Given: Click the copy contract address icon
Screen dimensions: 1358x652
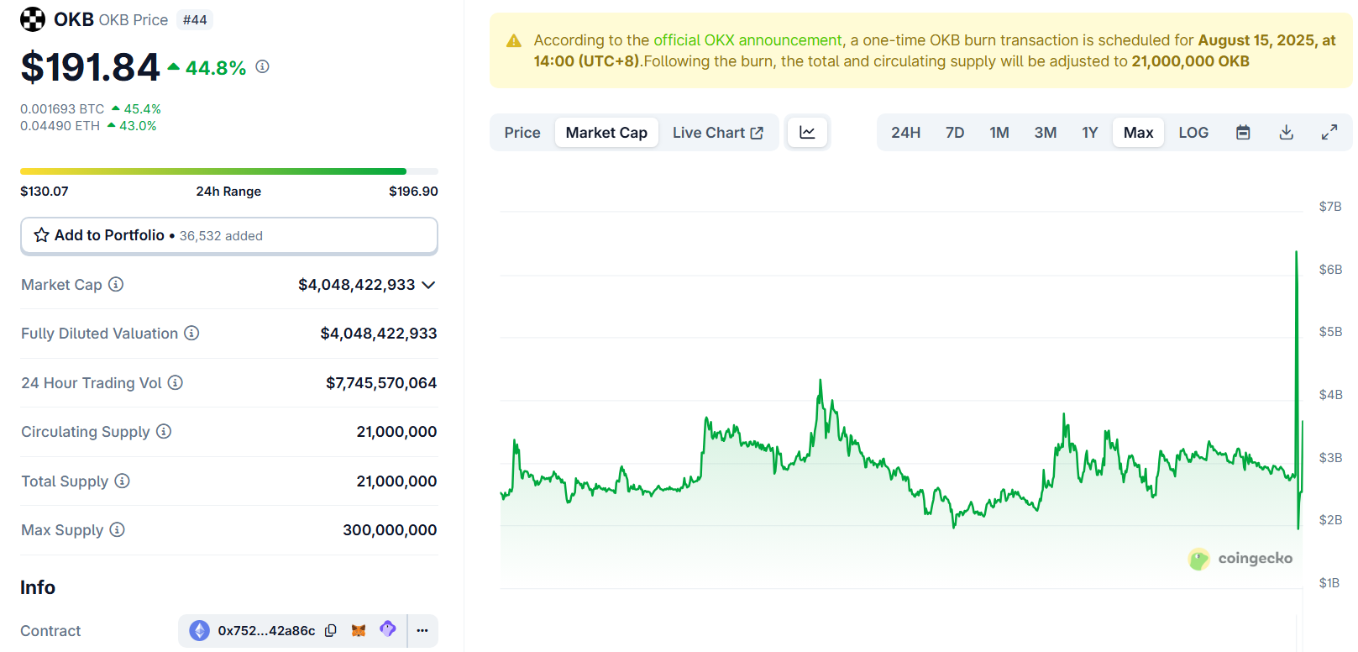Looking at the screenshot, I should click(331, 631).
